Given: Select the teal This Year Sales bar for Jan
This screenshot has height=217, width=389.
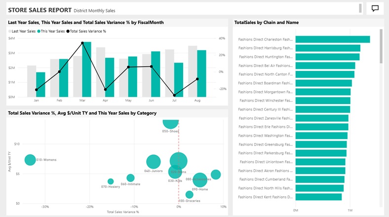Looking at the screenshot, I should [x=40, y=84].
